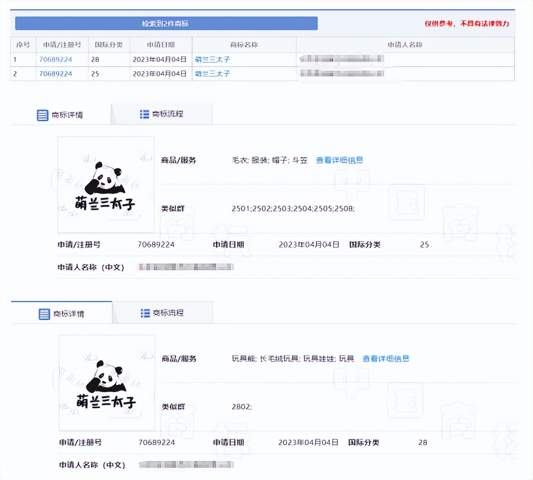Click the list icon on the first 商标流程 tab
The image size is (533, 480).
point(145,114)
